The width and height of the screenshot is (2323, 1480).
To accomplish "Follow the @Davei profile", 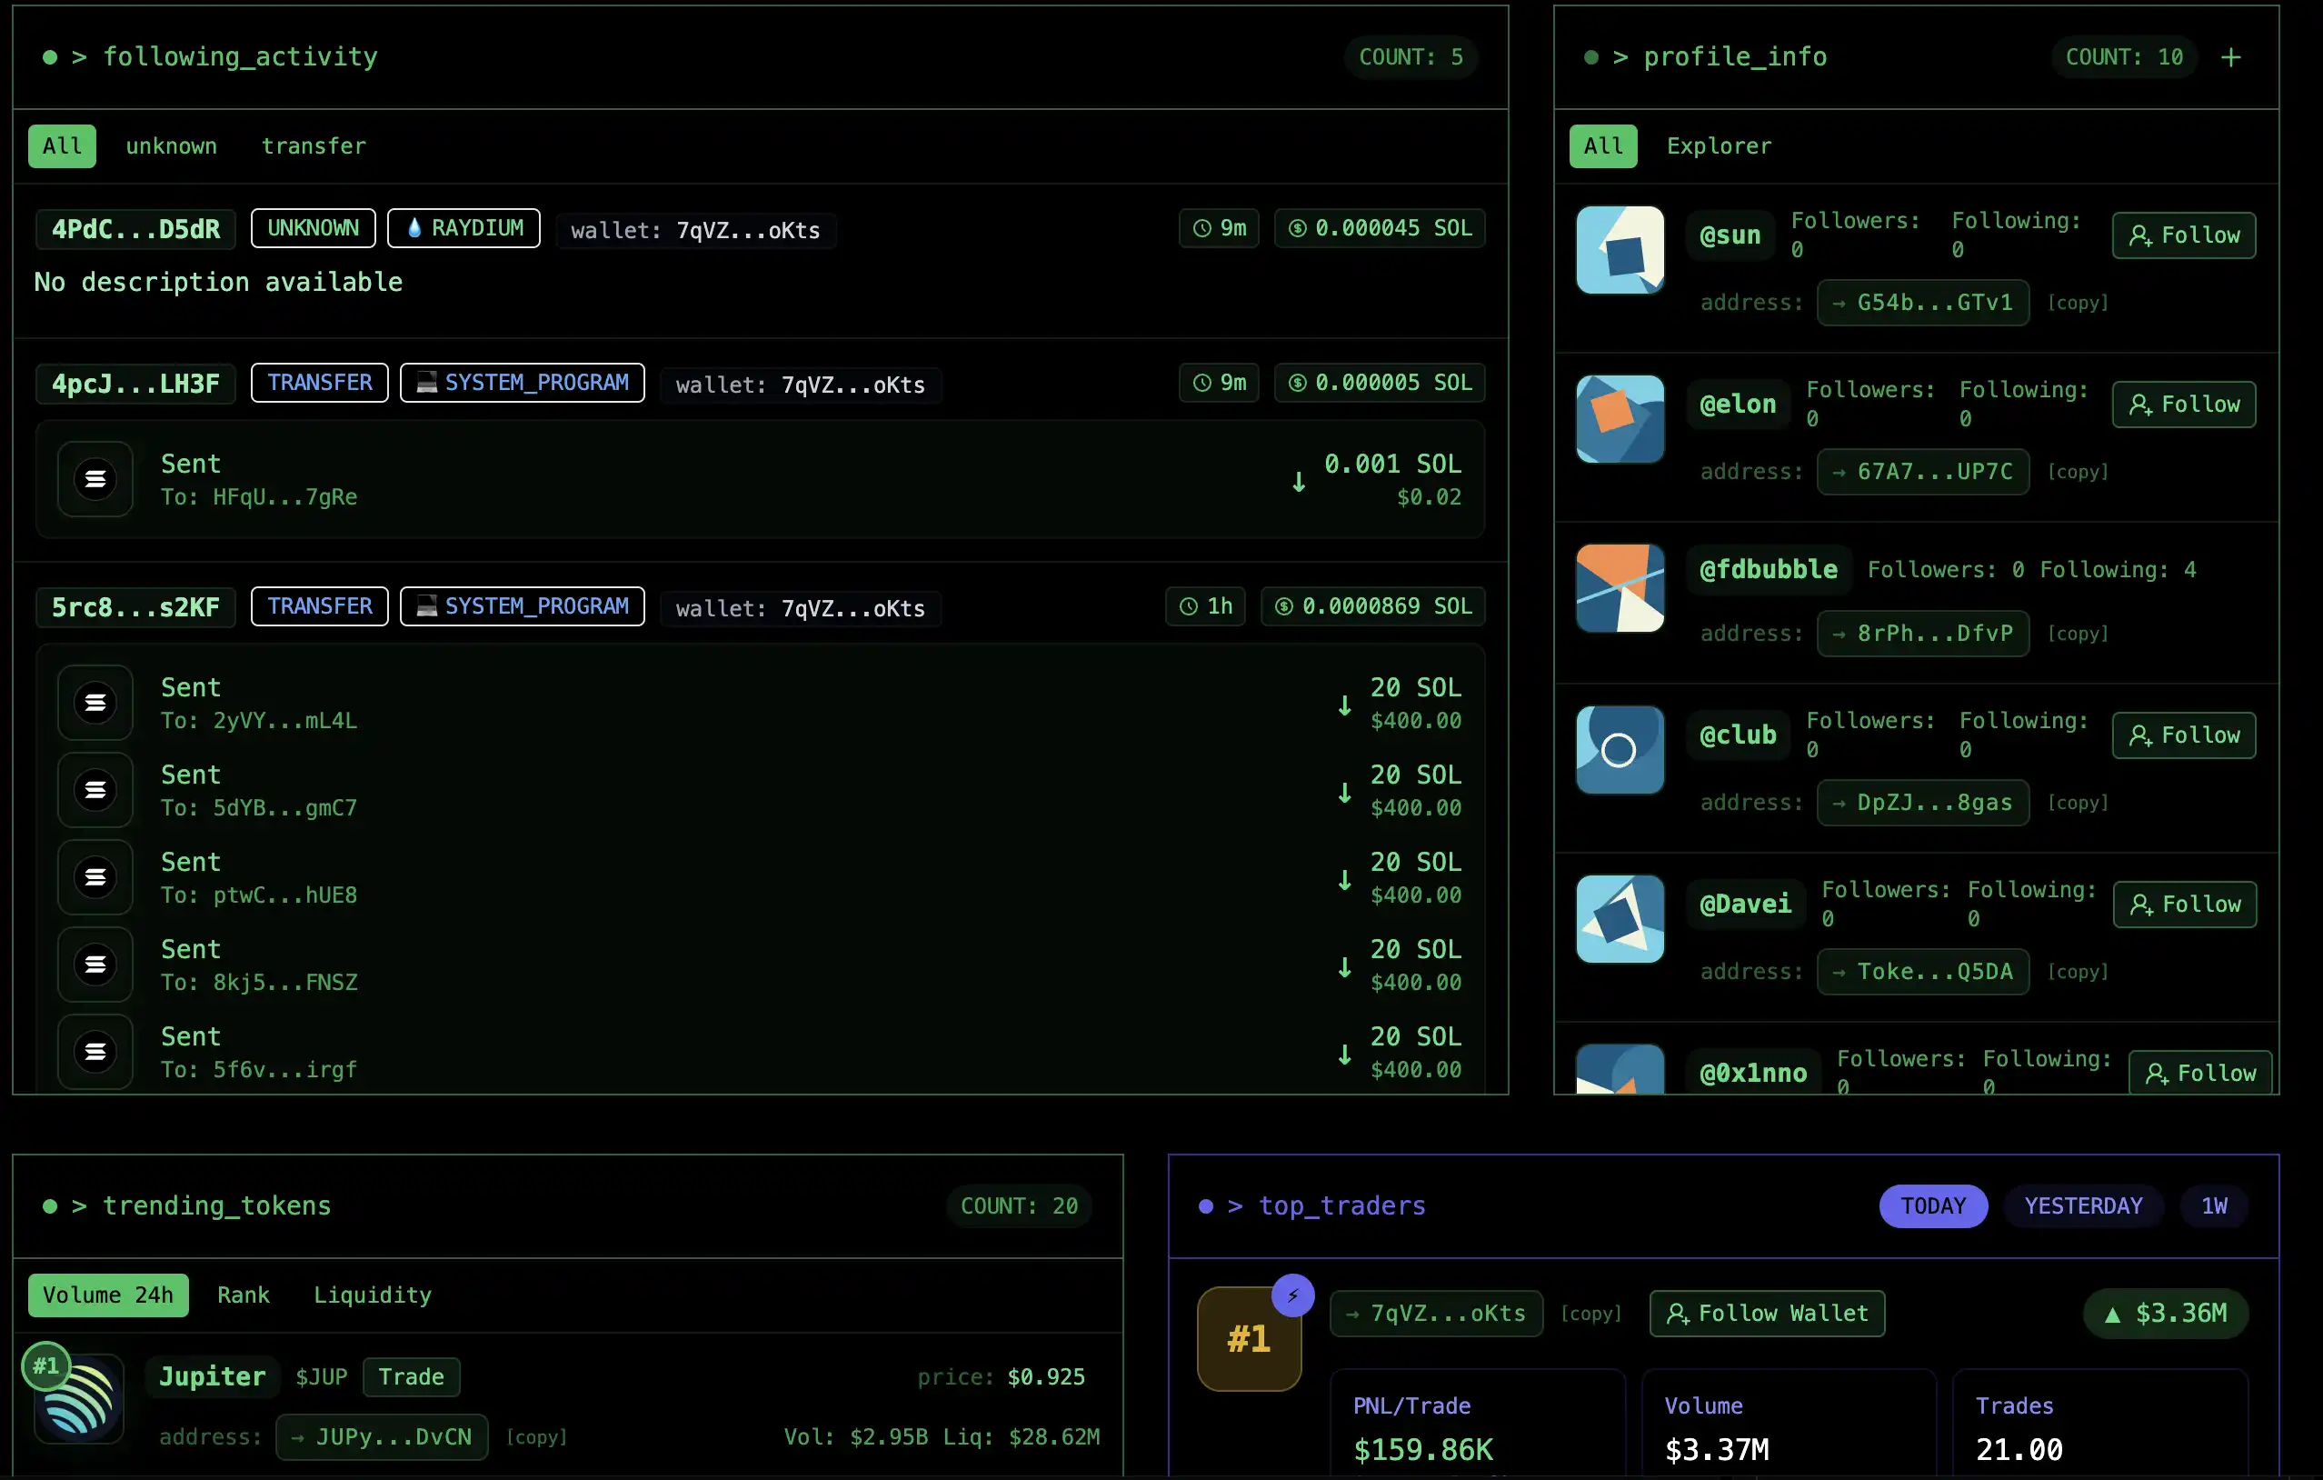I will pos(2184,905).
